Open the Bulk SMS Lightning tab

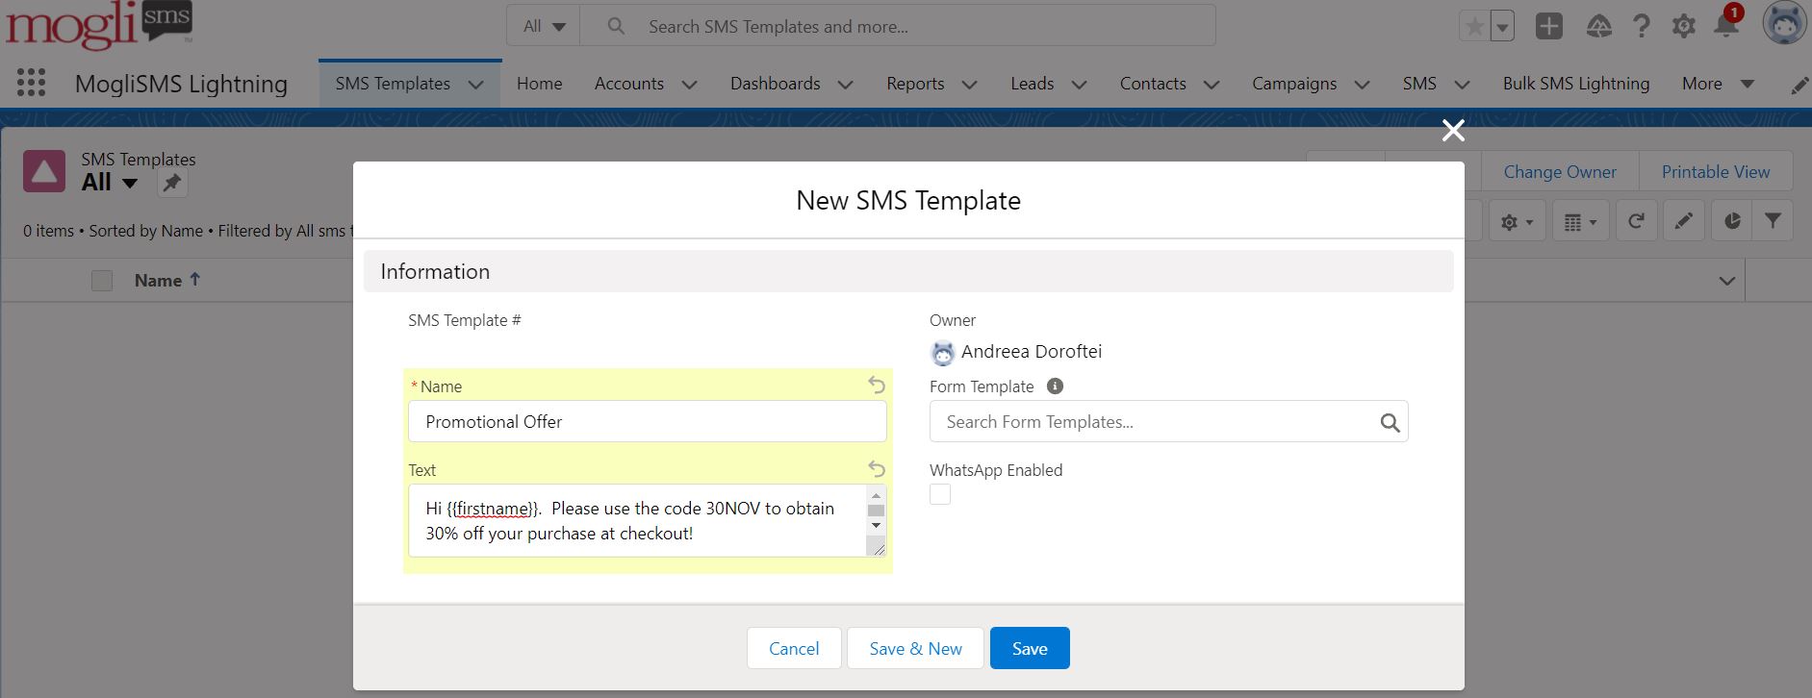click(1576, 84)
